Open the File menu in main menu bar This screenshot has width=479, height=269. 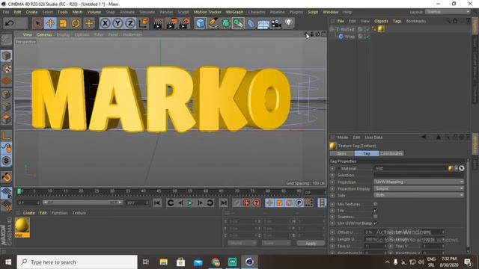[x=6, y=12]
